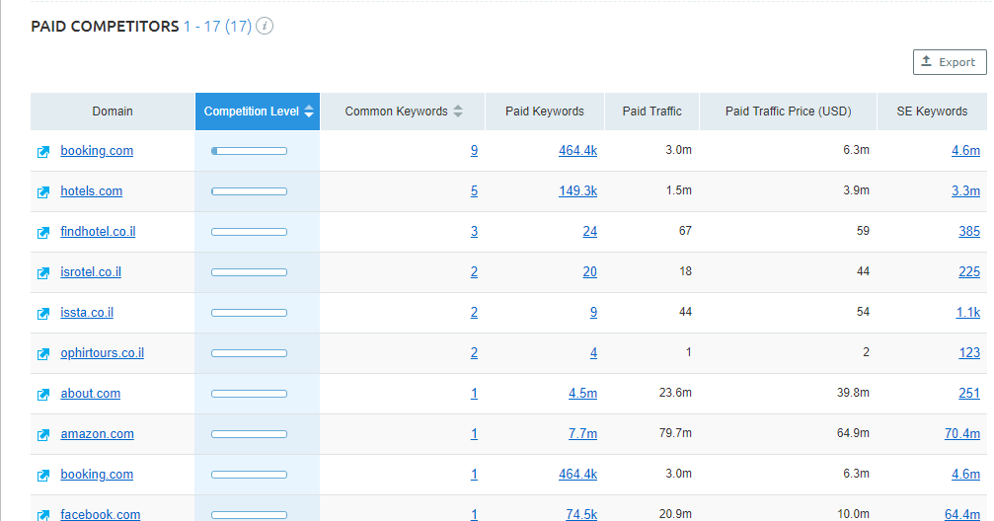Open external link icon for issta.co.il

43,314
